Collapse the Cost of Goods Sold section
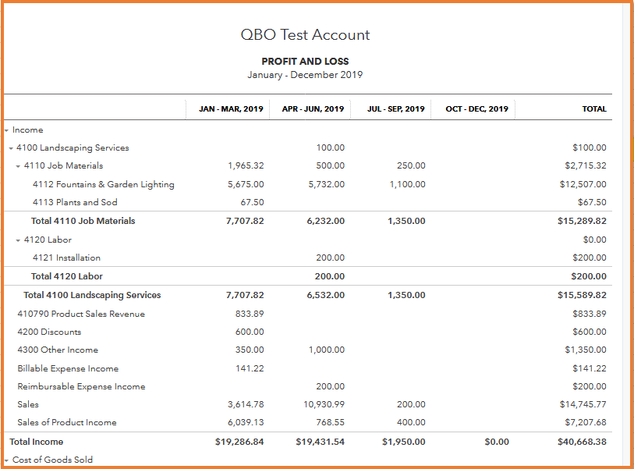The height and width of the screenshot is (469, 634). (6, 460)
